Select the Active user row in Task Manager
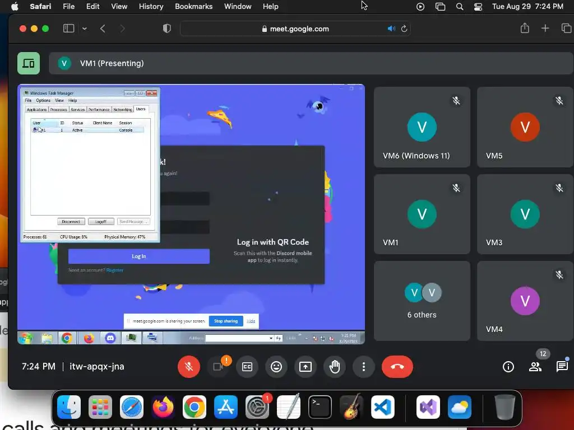Viewport: 574px width, 430px height. (x=87, y=130)
